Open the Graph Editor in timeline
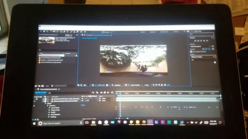 pyautogui.click(x=112, y=93)
